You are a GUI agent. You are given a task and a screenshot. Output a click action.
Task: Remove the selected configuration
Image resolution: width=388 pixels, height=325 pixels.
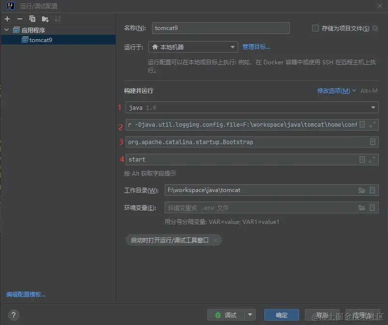pyautogui.click(x=20, y=19)
